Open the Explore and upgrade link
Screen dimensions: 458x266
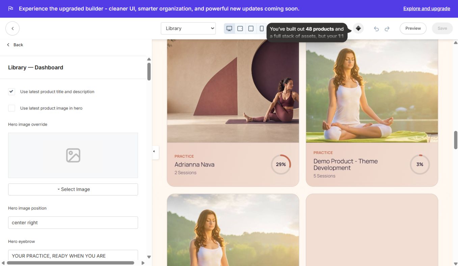pyautogui.click(x=427, y=9)
